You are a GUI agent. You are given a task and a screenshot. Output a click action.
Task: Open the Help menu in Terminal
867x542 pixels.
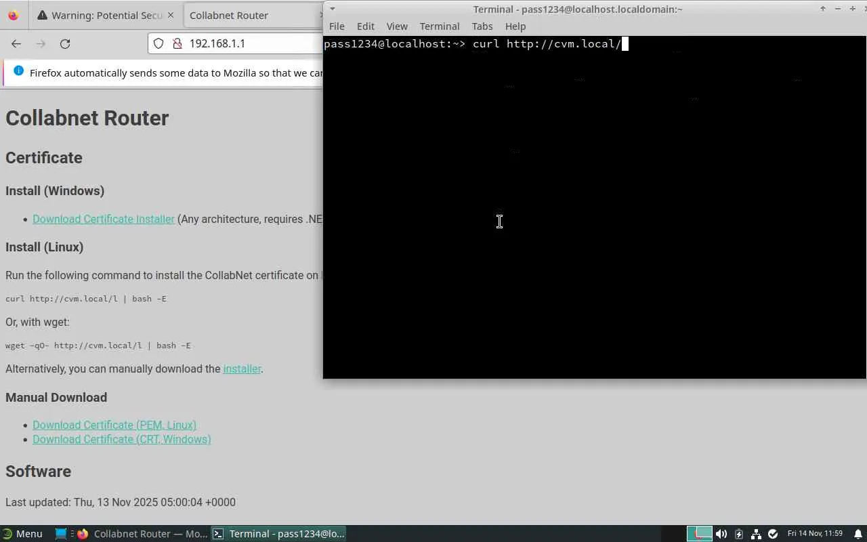click(x=515, y=26)
